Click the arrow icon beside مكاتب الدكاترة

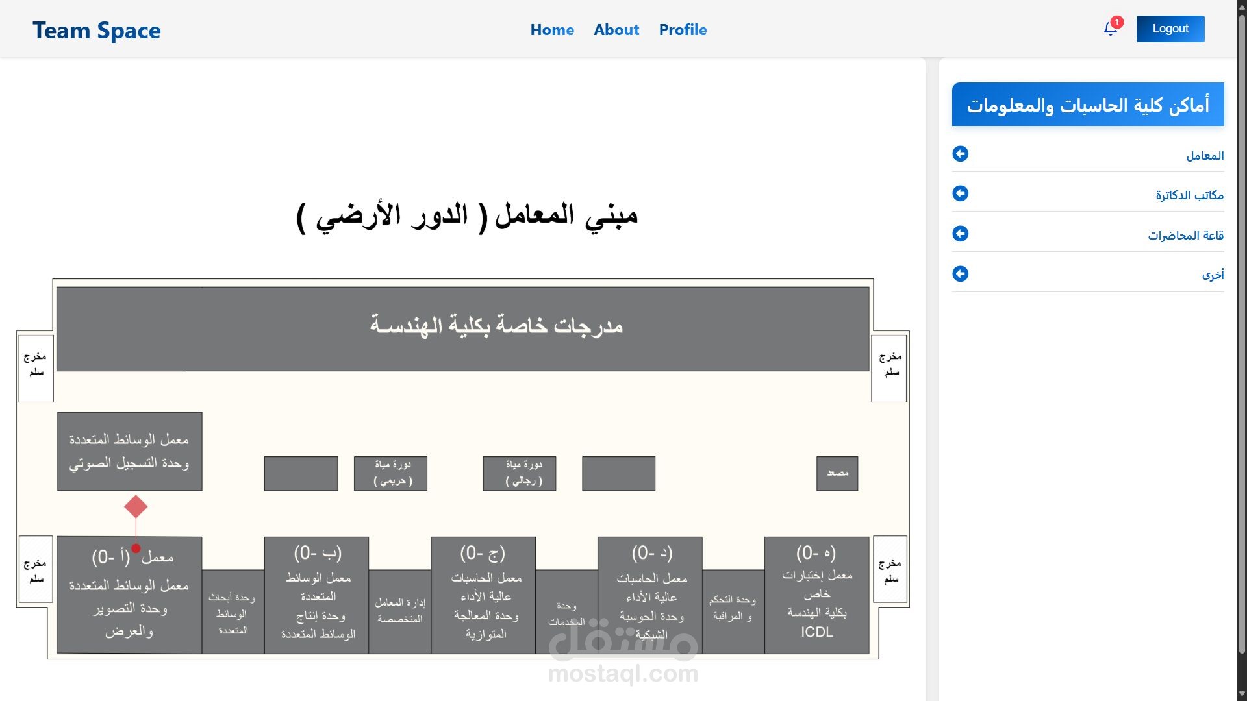click(x=960, y=193)
